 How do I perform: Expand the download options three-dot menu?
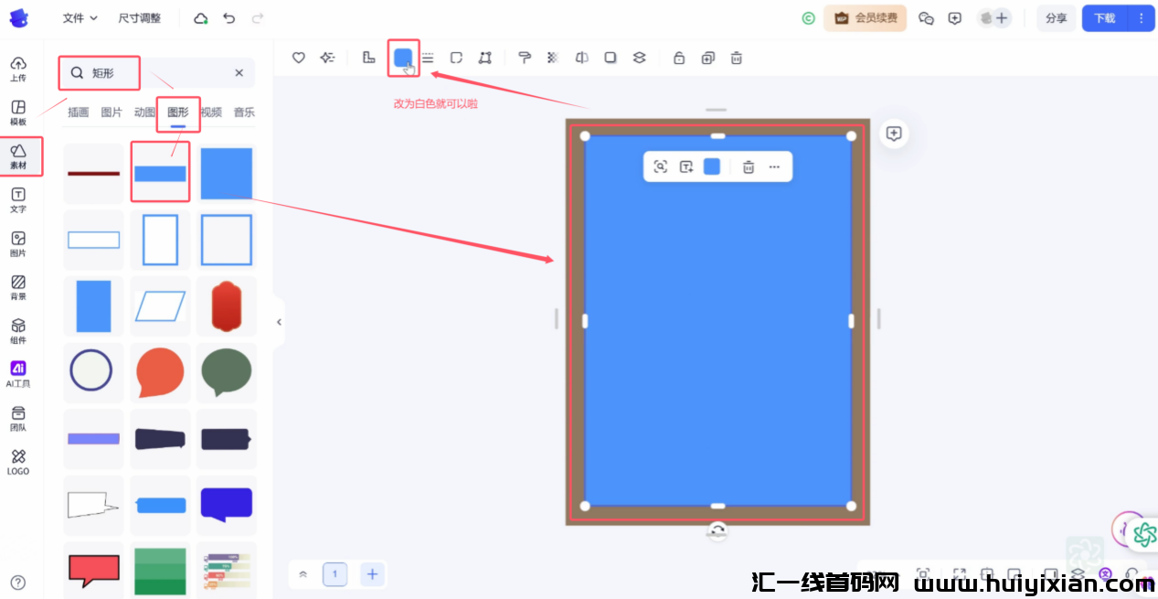(1141, 18)
